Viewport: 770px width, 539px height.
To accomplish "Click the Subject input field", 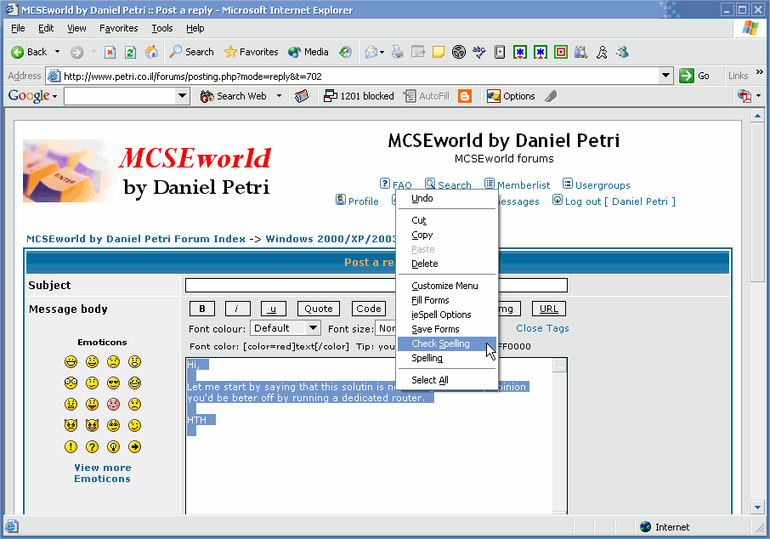I will click(377, 285).
